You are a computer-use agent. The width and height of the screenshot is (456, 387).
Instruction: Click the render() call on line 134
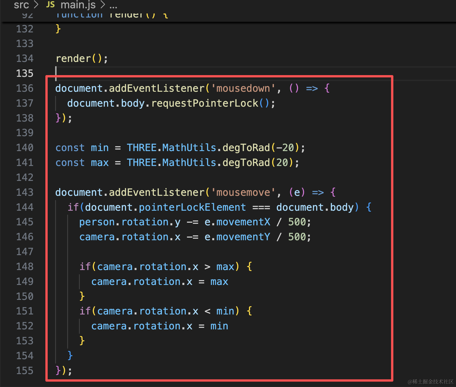(82, 59)
